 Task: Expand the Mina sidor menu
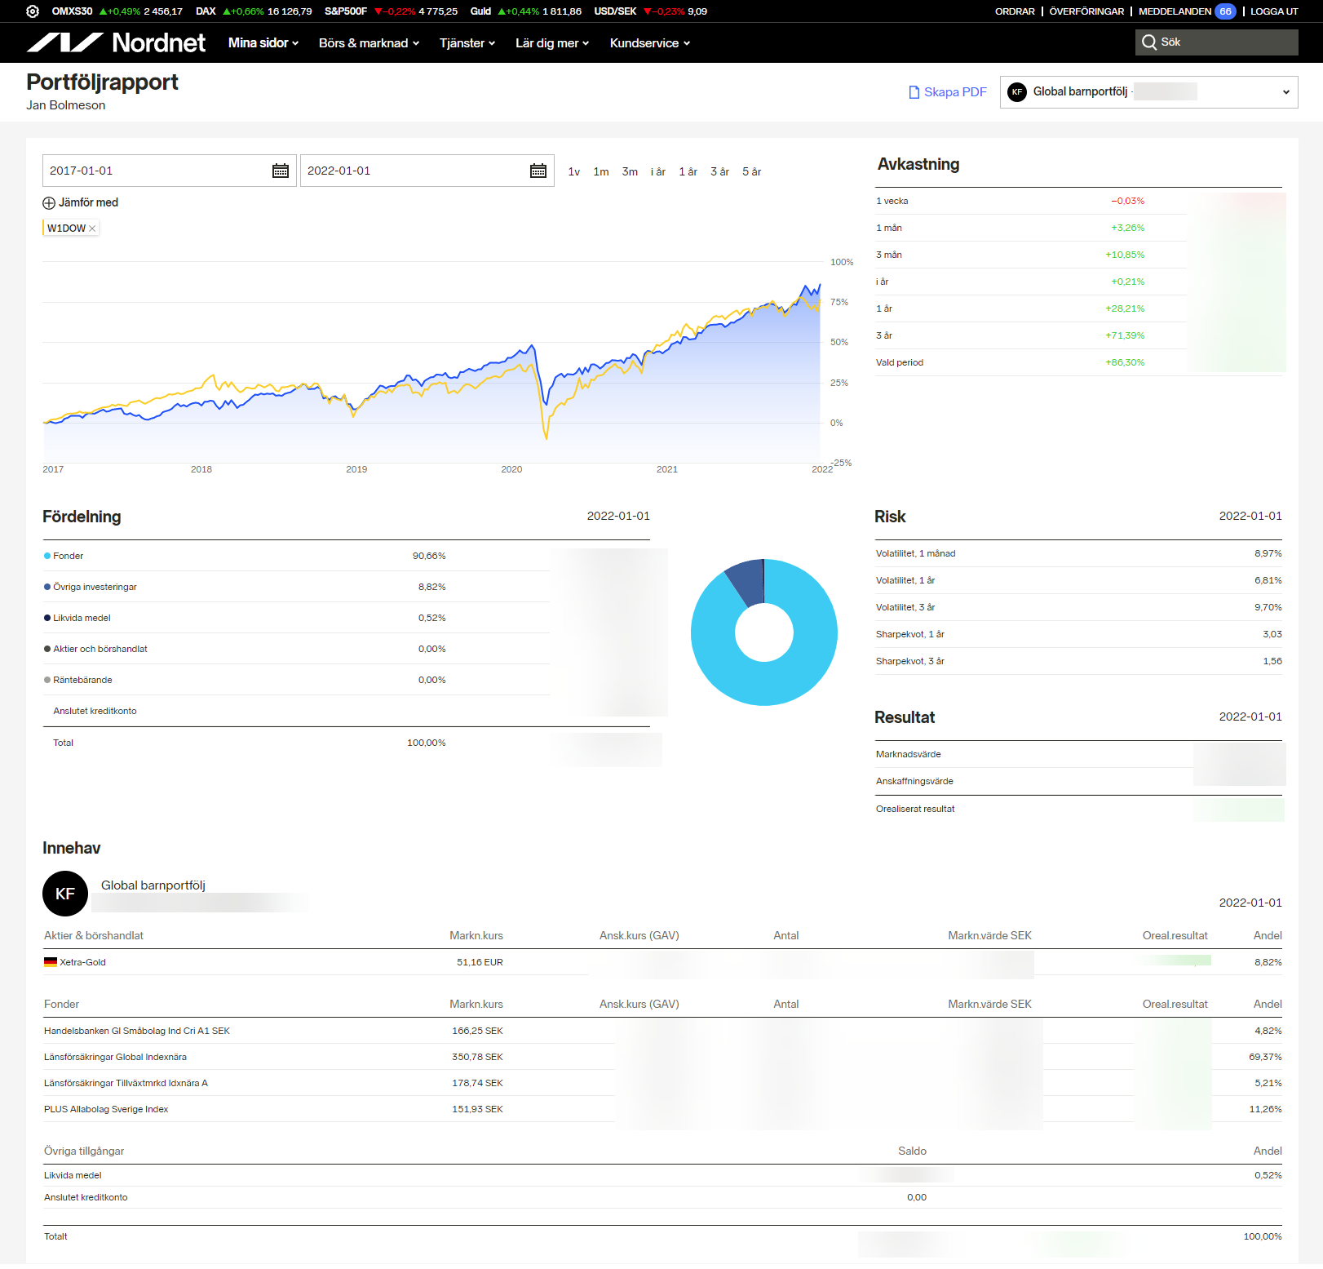[x=263, y=43]
